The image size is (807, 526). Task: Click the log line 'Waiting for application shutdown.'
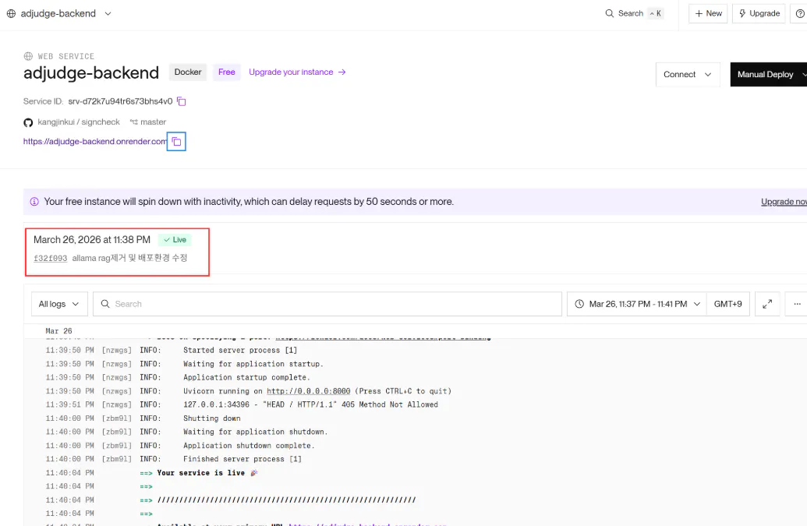point(255,432)
